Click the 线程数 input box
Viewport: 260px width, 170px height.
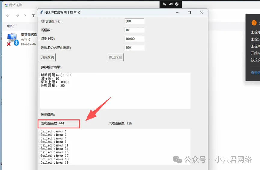click(x=134, y=30)
